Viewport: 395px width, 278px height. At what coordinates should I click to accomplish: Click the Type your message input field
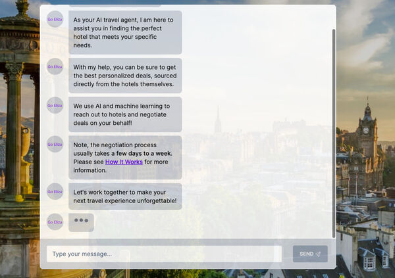(x=164, y=254)
